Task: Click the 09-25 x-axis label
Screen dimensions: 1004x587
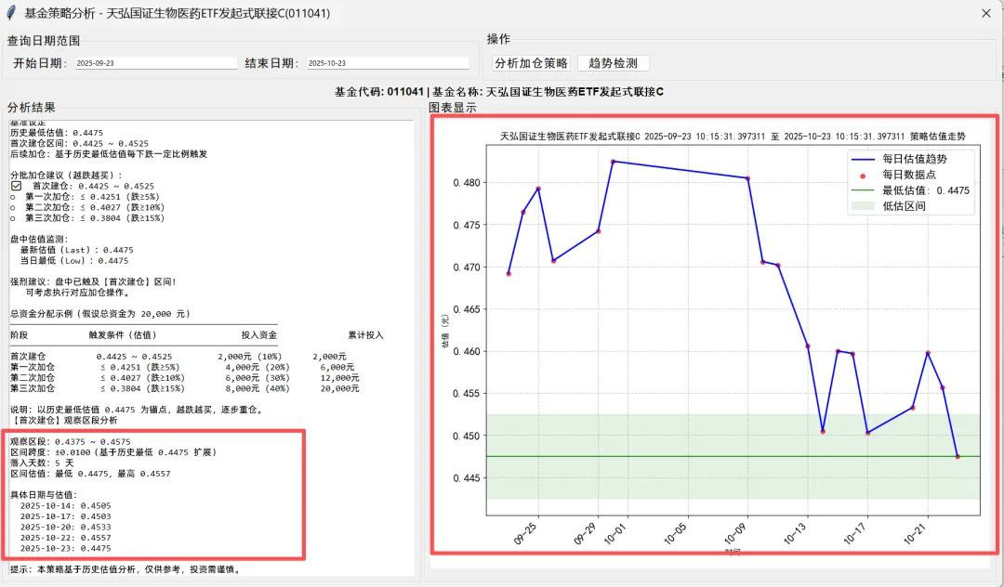Action: tap(525, 533)
